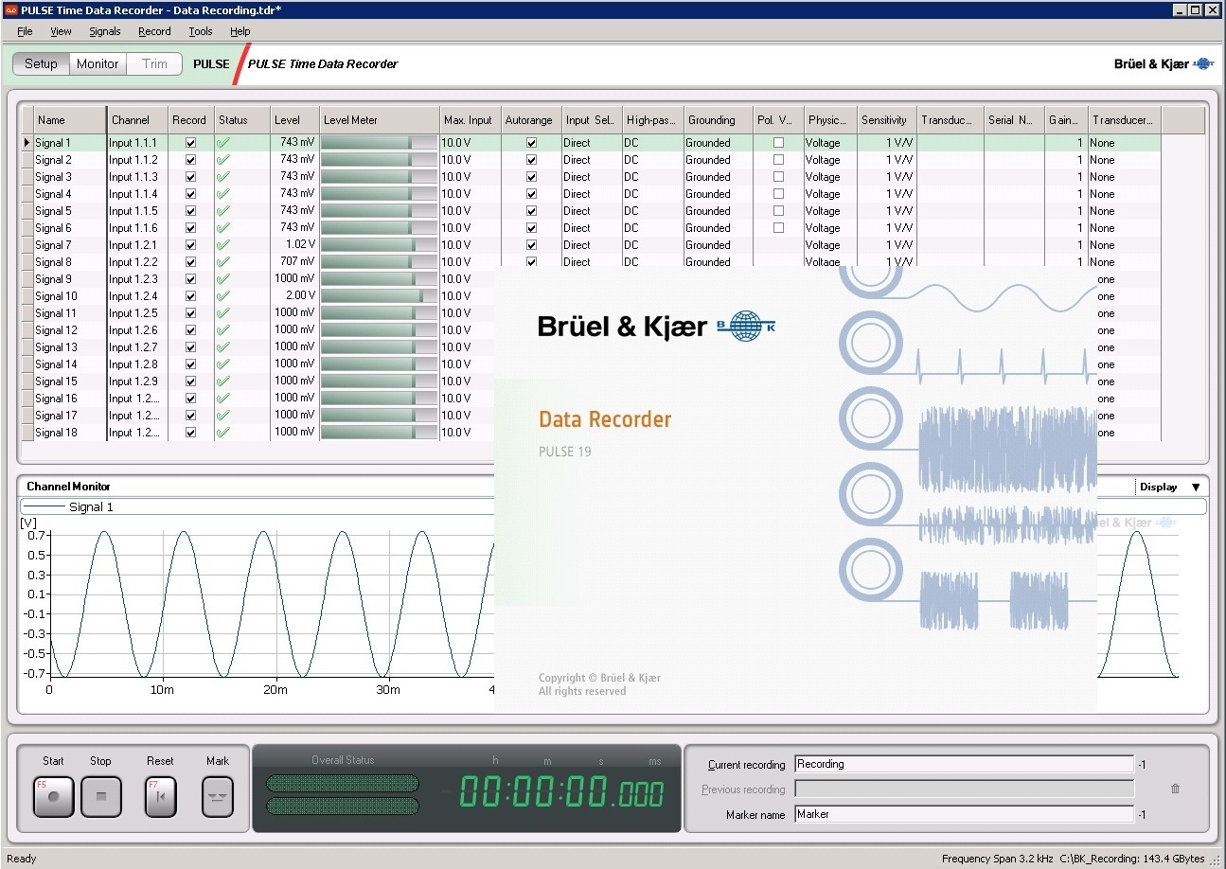Uncheck Record checkbox for Signal 16

point(190,399)
